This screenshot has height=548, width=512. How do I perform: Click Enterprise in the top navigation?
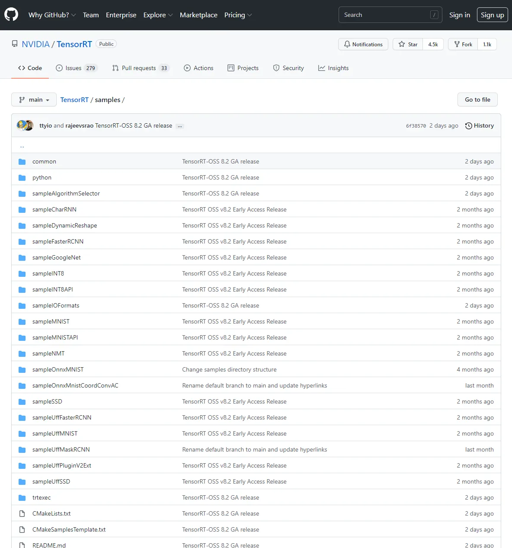121,15
